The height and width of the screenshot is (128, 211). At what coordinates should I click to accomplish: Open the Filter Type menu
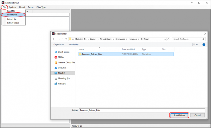41,7
